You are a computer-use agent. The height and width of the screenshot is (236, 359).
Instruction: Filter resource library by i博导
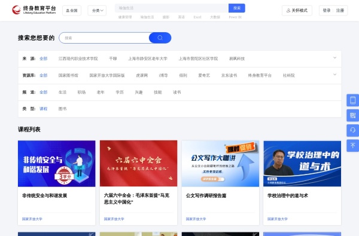click(x=163, y=75)
